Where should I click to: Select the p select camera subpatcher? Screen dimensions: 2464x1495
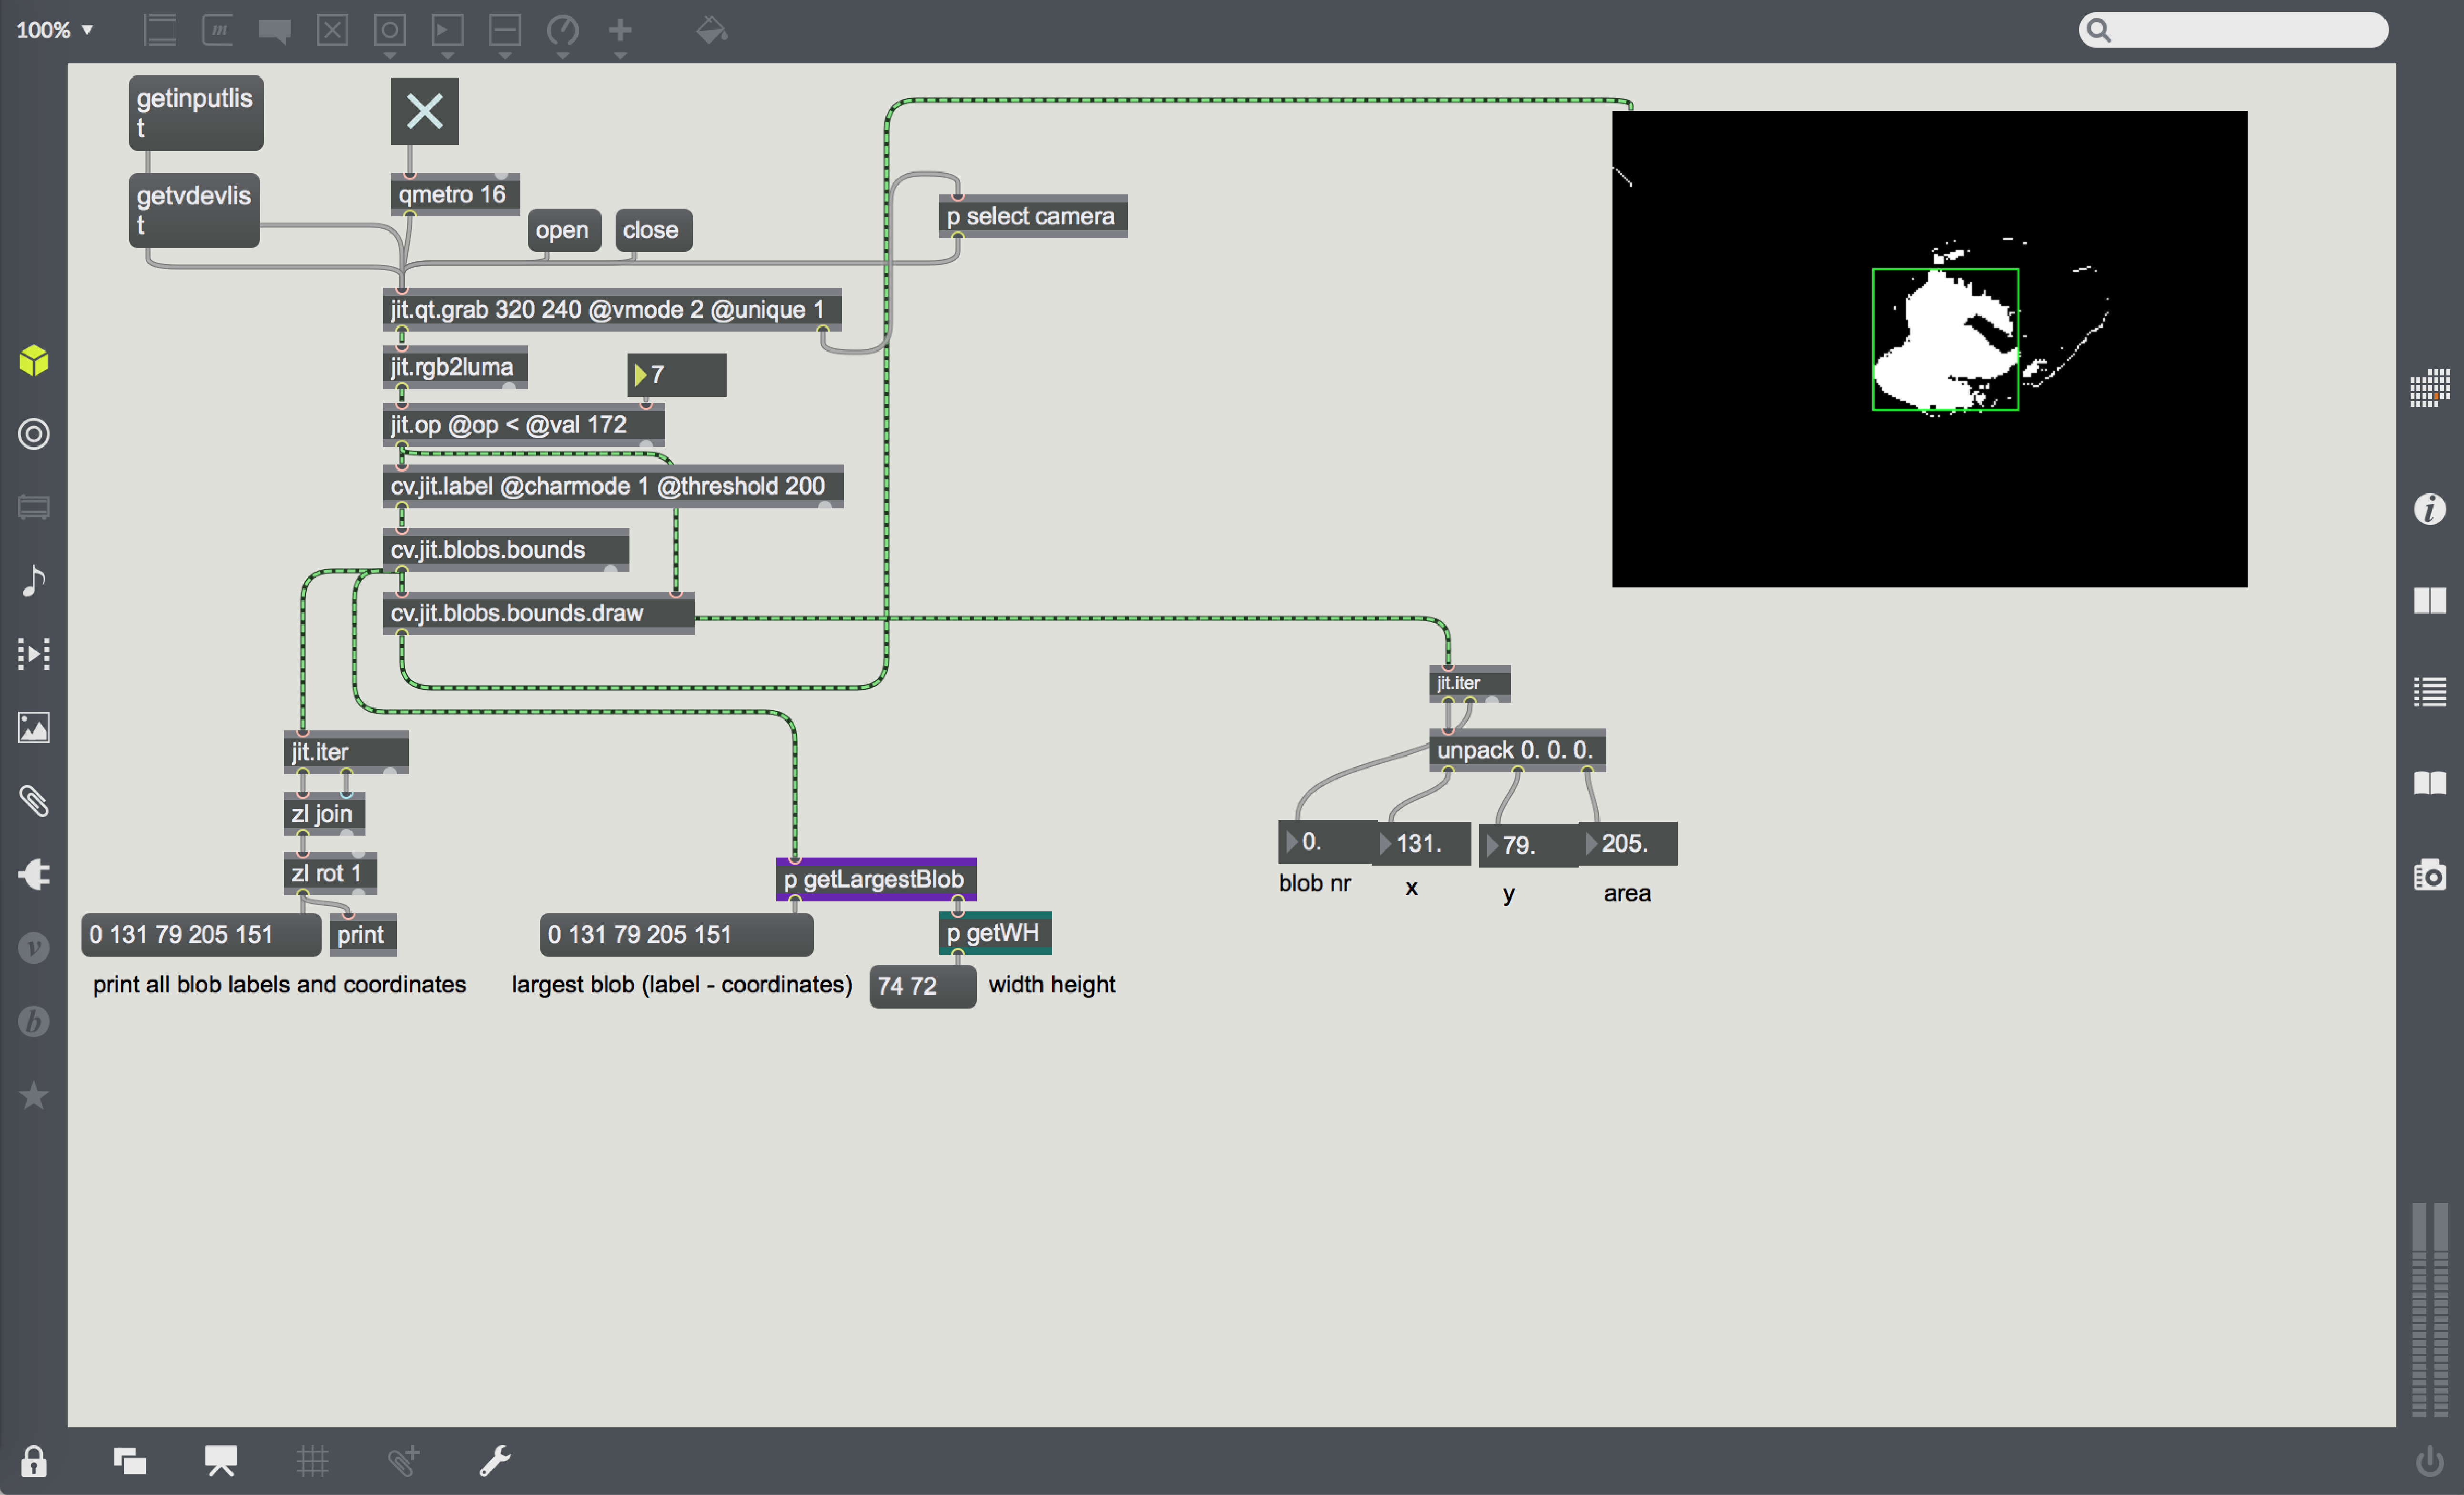coord(1033,216)
